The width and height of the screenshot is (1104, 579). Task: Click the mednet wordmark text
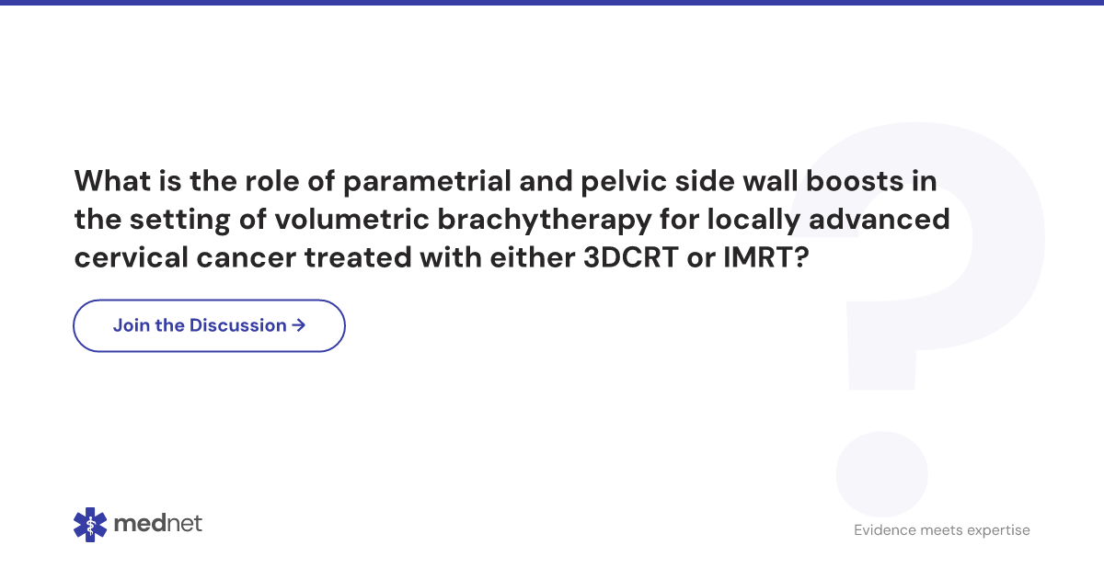(x=157, y=524)
